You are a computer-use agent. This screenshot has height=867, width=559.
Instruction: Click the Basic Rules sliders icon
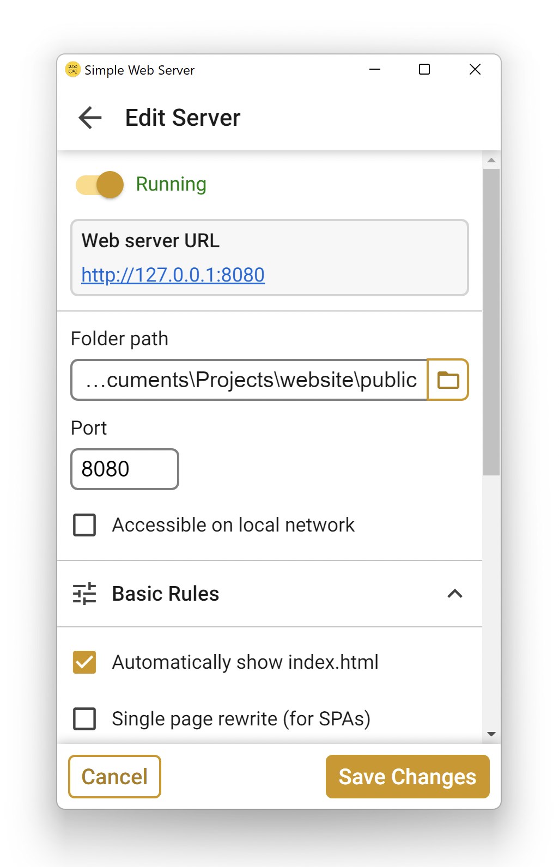[x=84, y=594]
